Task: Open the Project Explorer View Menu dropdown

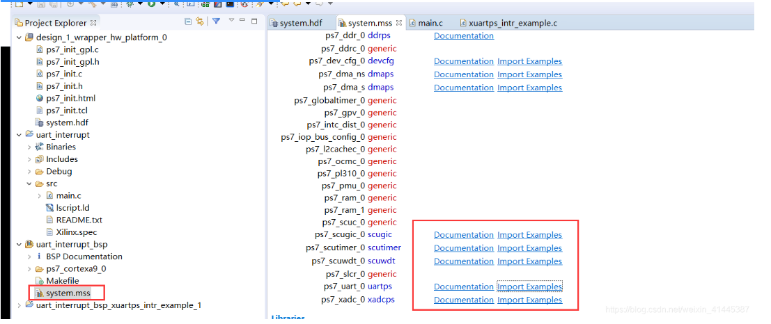Action: (x=231, y=20)
